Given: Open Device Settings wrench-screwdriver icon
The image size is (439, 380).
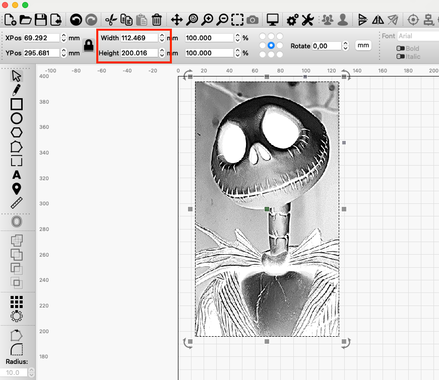Looking at the screenshot, I should pos(307,20).
